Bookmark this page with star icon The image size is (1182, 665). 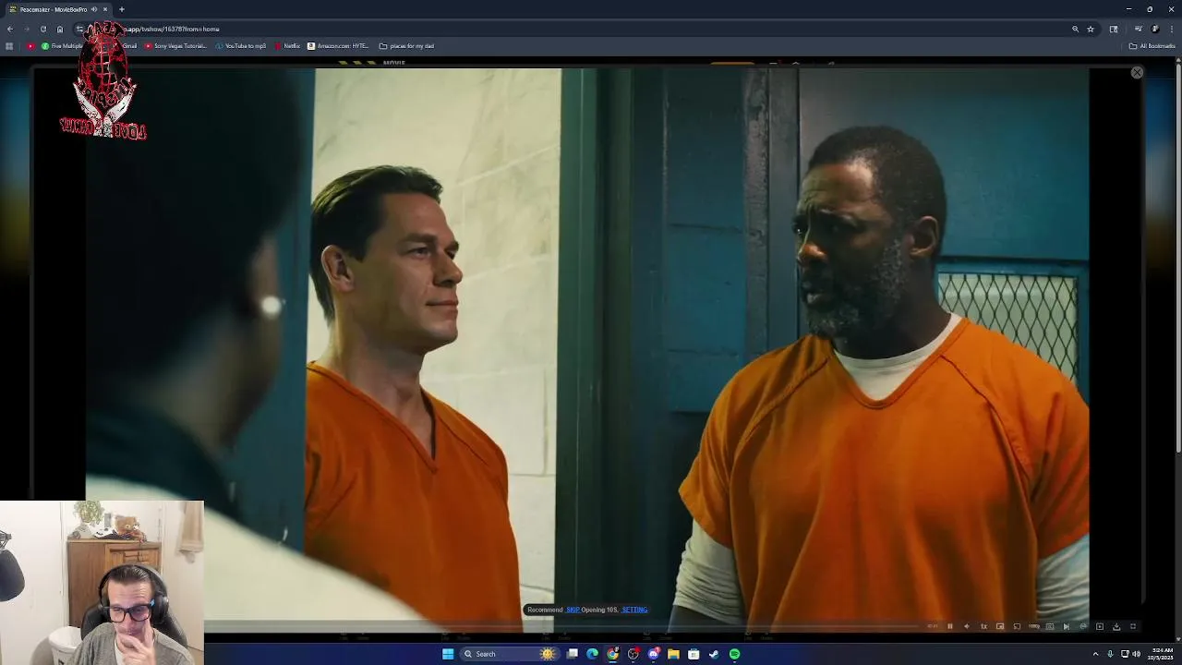click(x=1091, y=29)
